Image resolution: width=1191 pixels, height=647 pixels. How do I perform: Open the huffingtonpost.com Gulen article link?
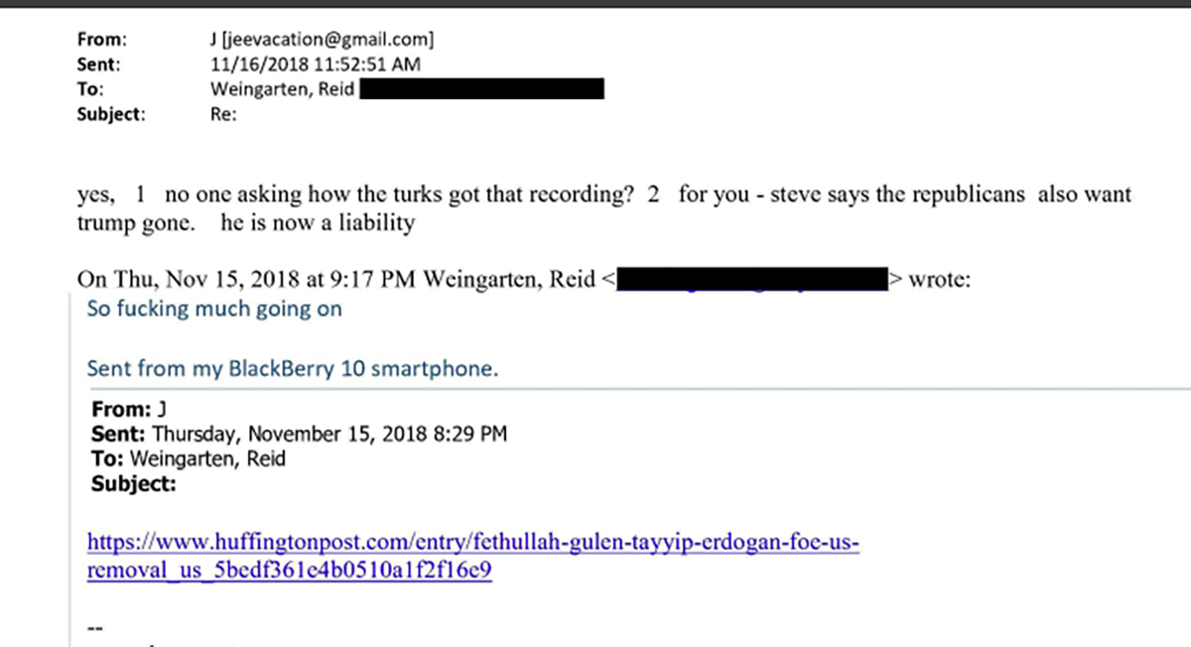(472, 543)
